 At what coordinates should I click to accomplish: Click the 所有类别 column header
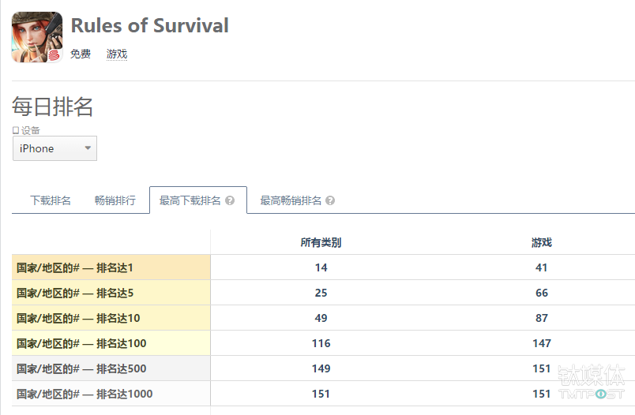coord(321,243)
